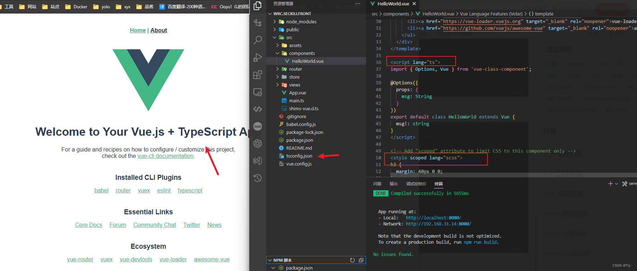Open the 网站 bookmark folder
The height and width of the screenshot is (271, 637).
tap(28, 6)
